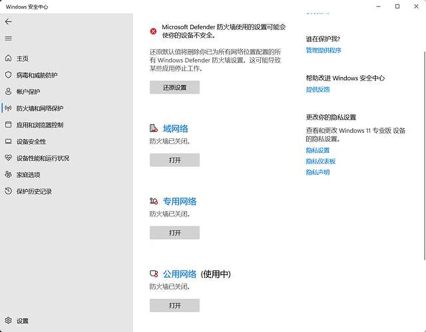426x332 pixels.
Task: Open the 公用网络 link
Action: pyautogui.click(x=180, y=274)
